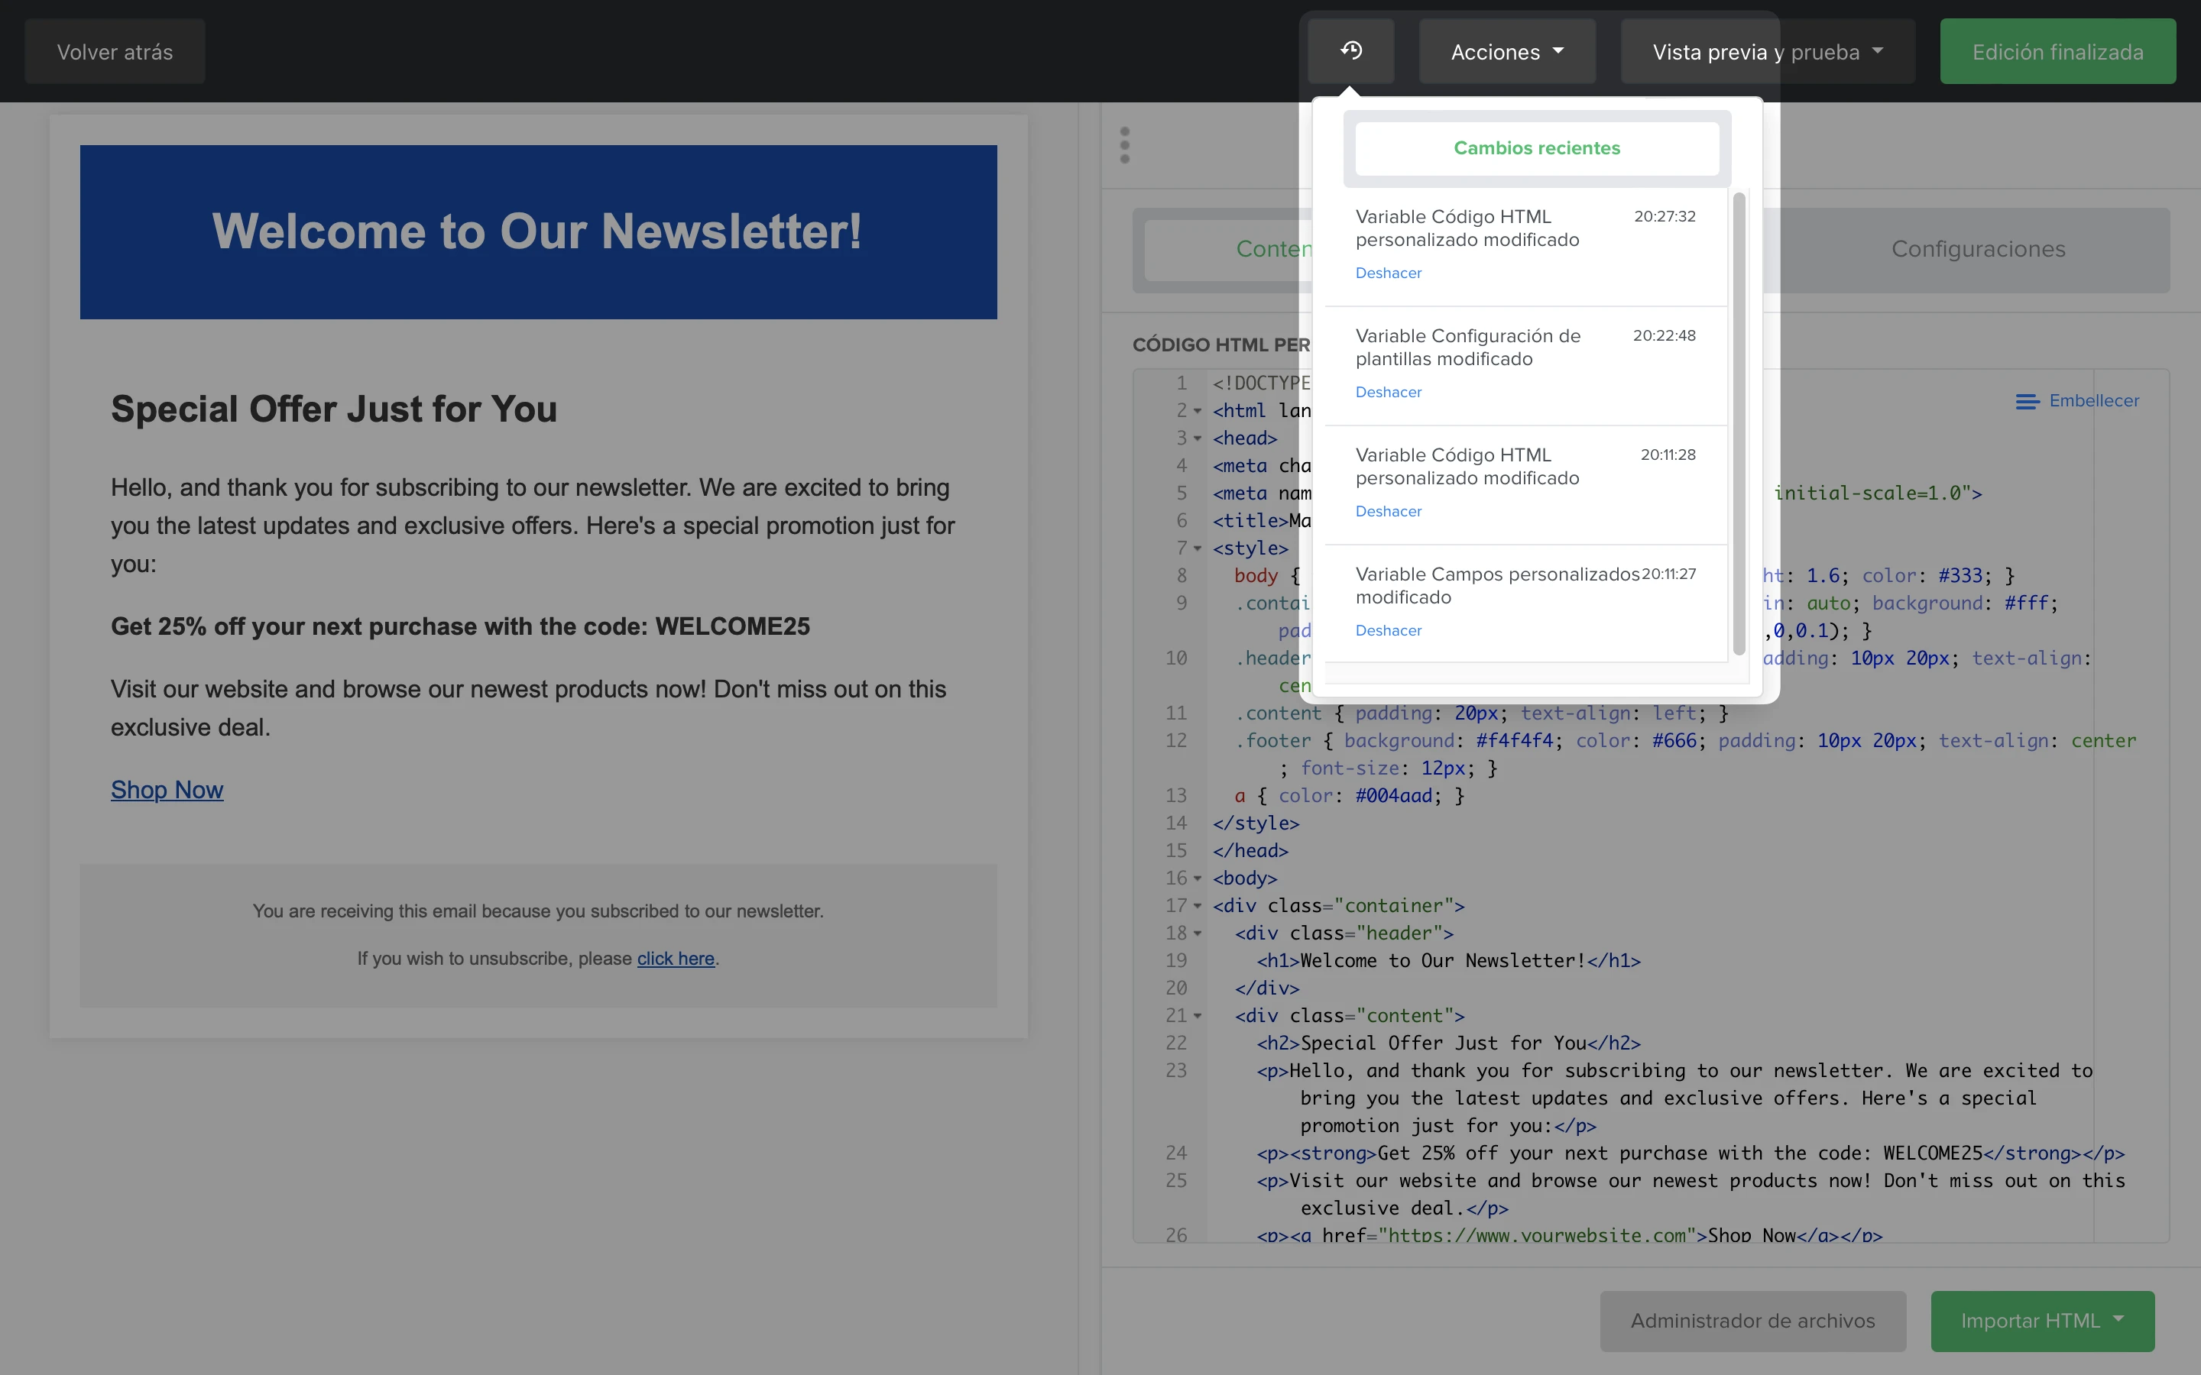Screen dimensions: 2201x1375
Task: Collapse body fold arrow at line 16
Action: tap(1198, 878)
